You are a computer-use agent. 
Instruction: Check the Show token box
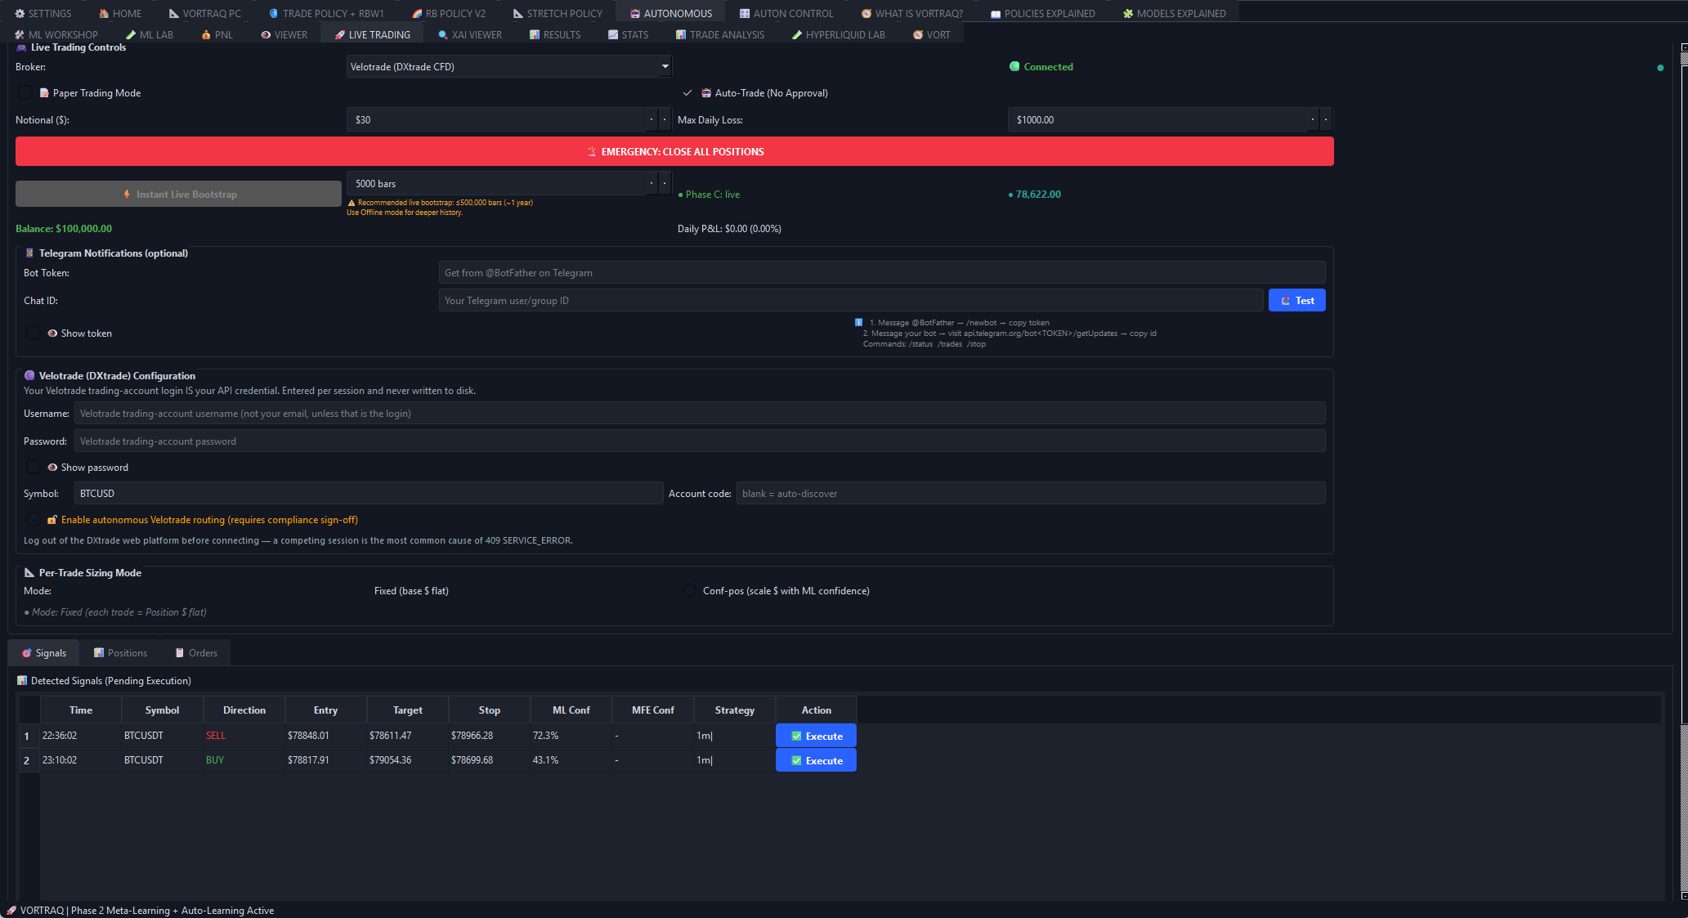click(34, 333)
